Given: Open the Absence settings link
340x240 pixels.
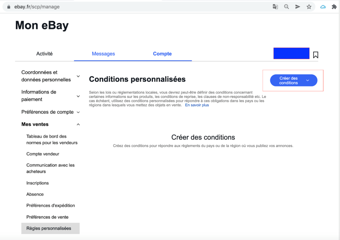Looking at the screenshot, I should pyautogui.click(x=35, y=194).
